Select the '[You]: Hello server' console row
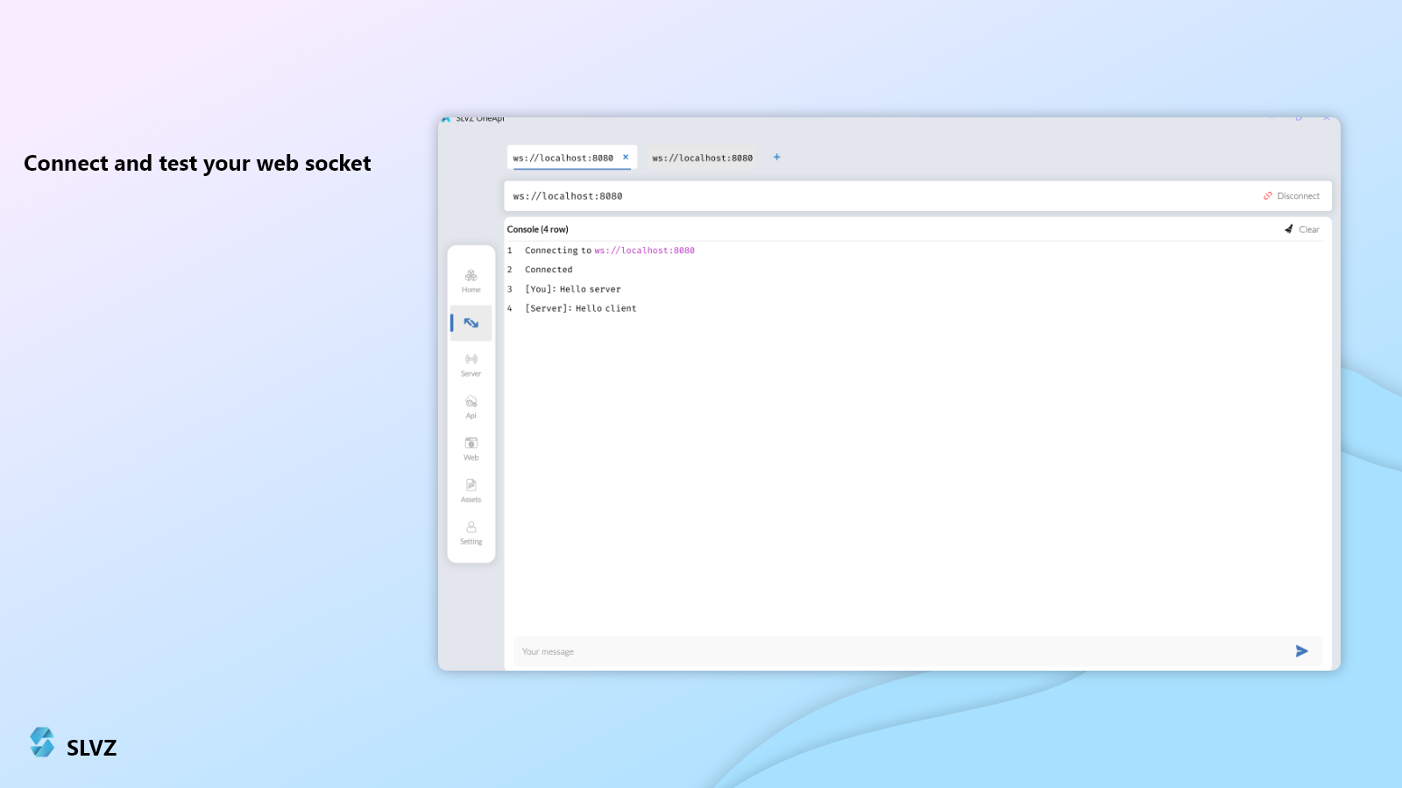The height and width of the screenshot is (788, 1402). 572,289
